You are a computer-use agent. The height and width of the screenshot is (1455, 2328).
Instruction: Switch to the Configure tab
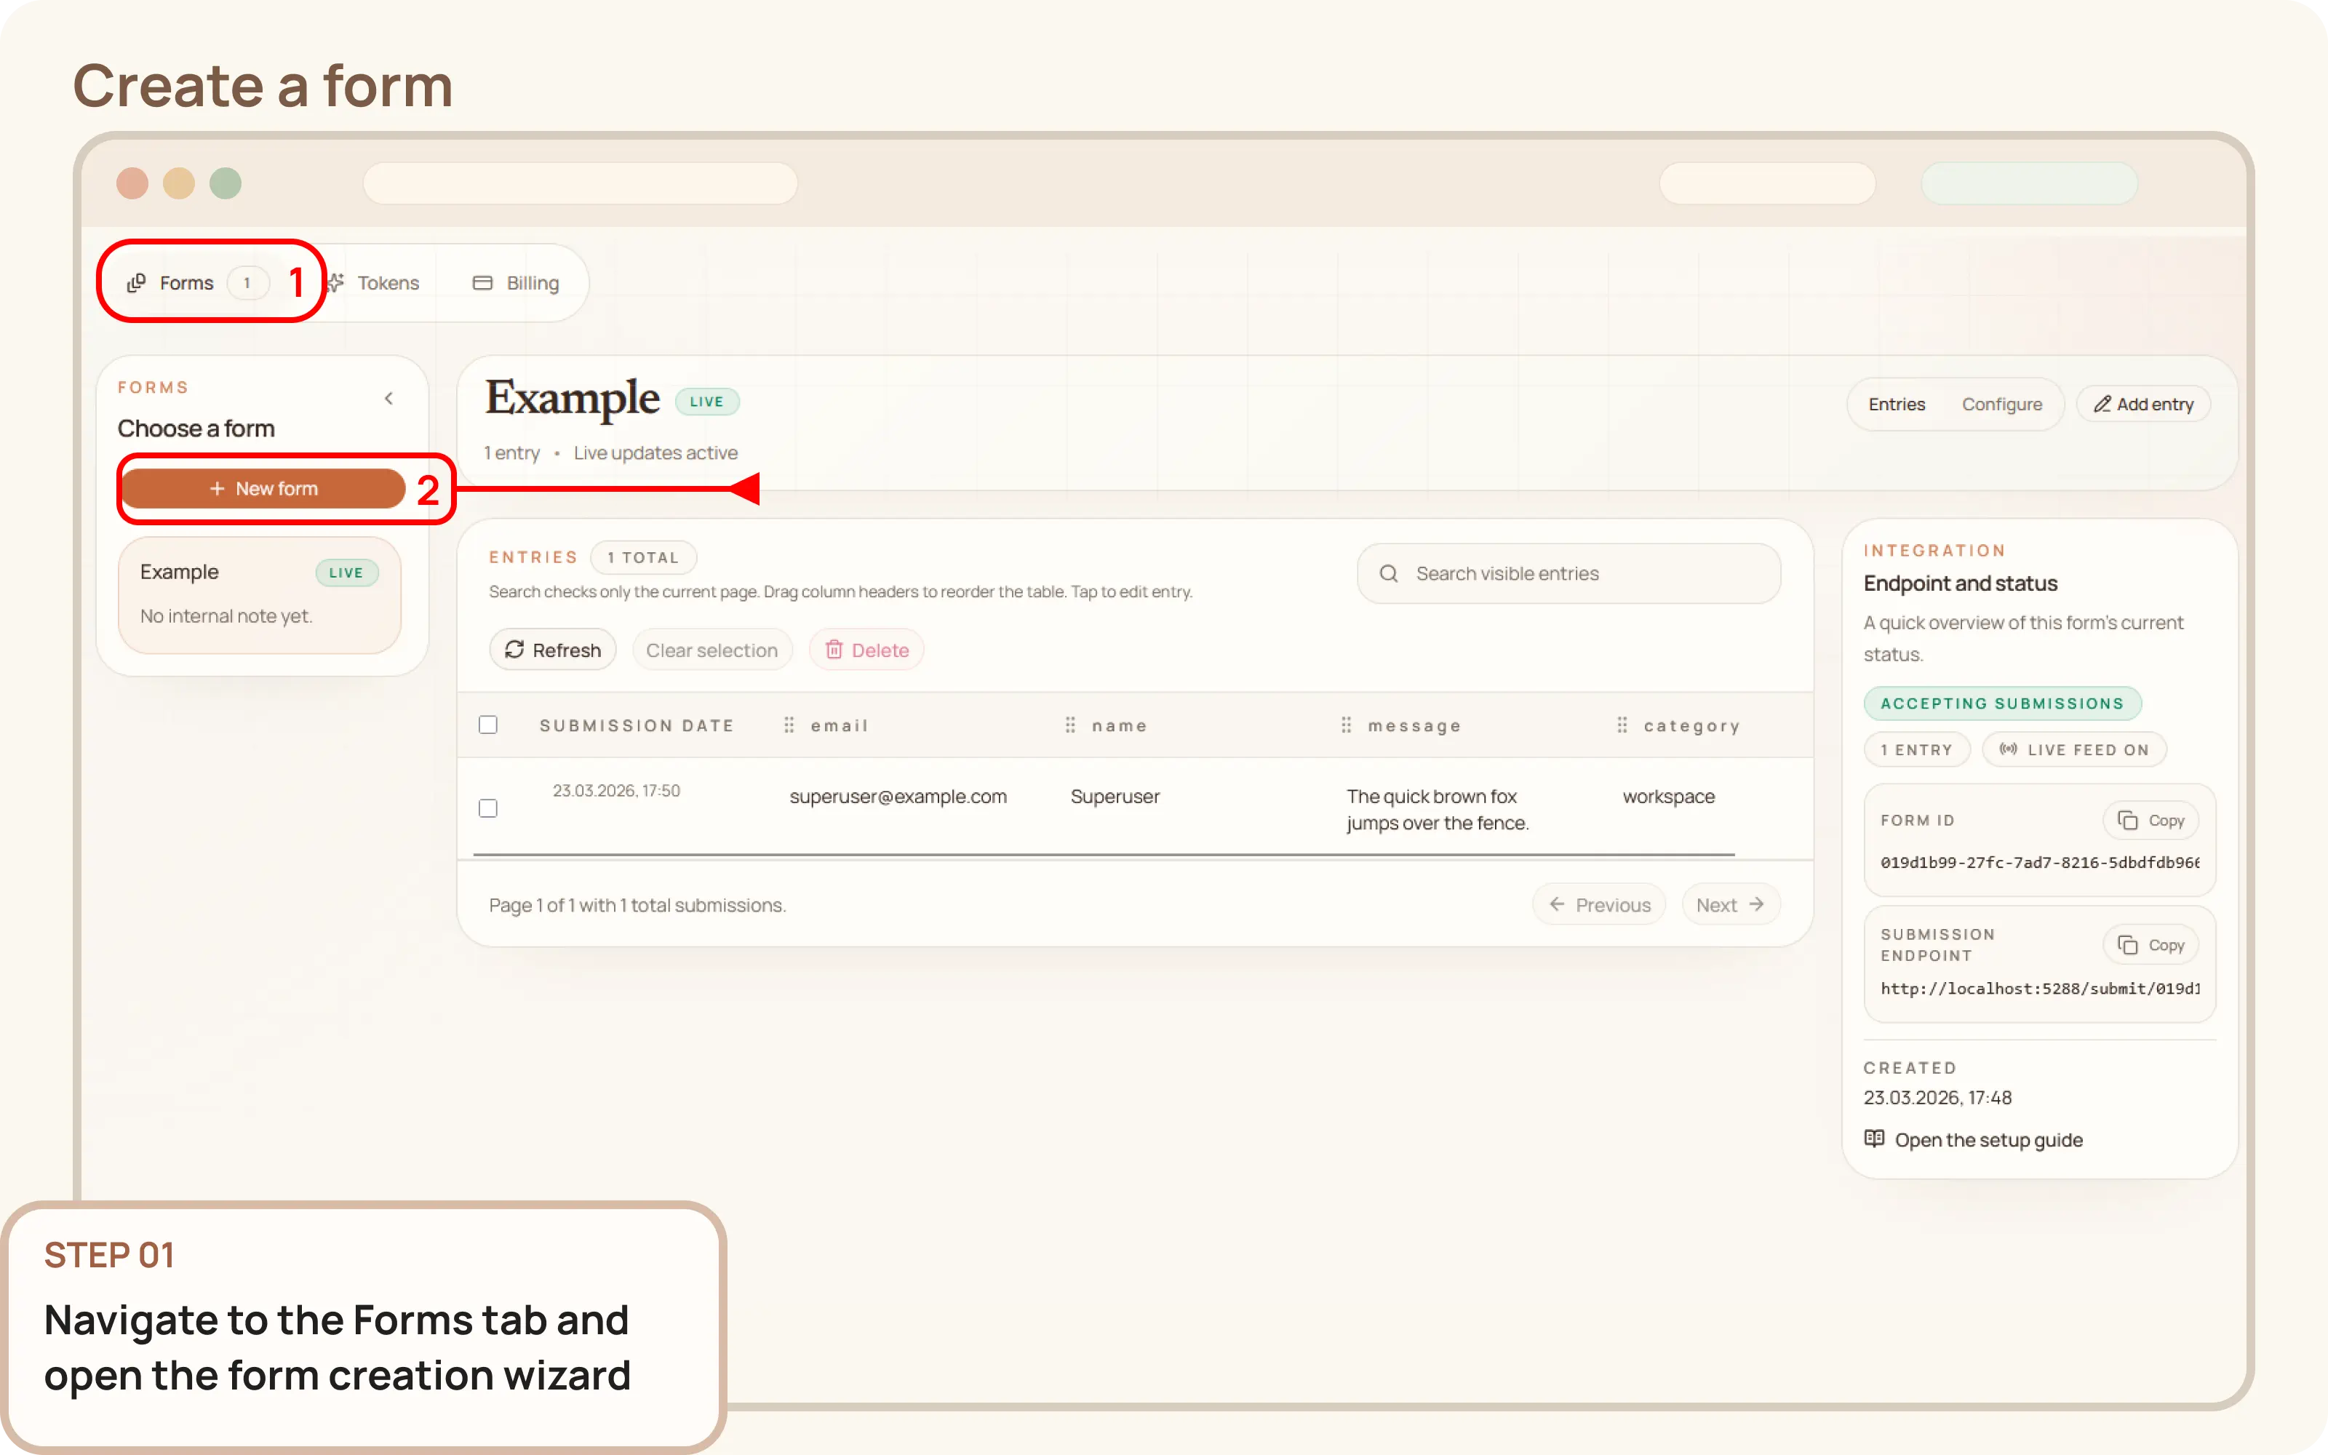click(x=2003, y=403)
